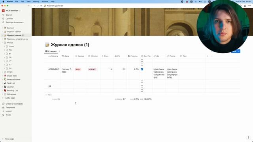The image size is (253, 142).
Task: Click the Personal Home page icon
Action: click(5, 79)
